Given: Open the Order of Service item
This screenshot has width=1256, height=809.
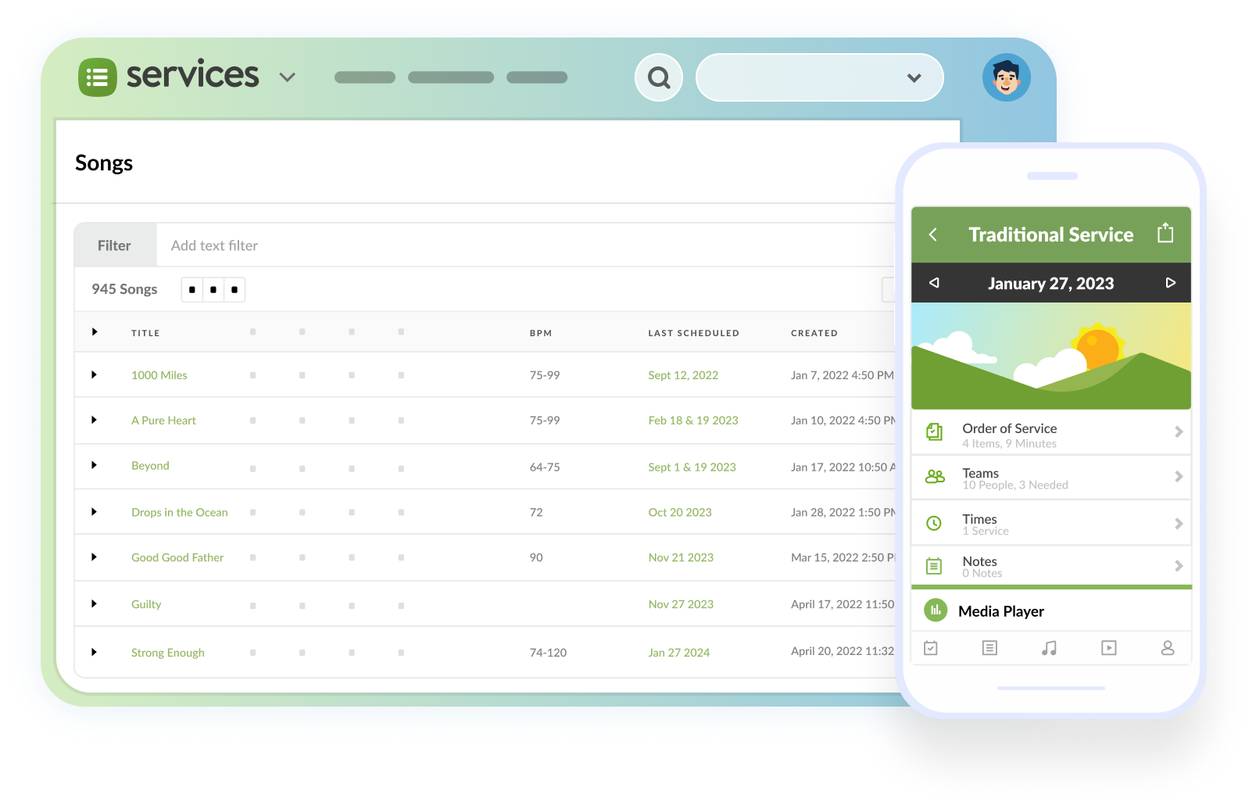Looking at the screenshot, I should click(1050, 434).
